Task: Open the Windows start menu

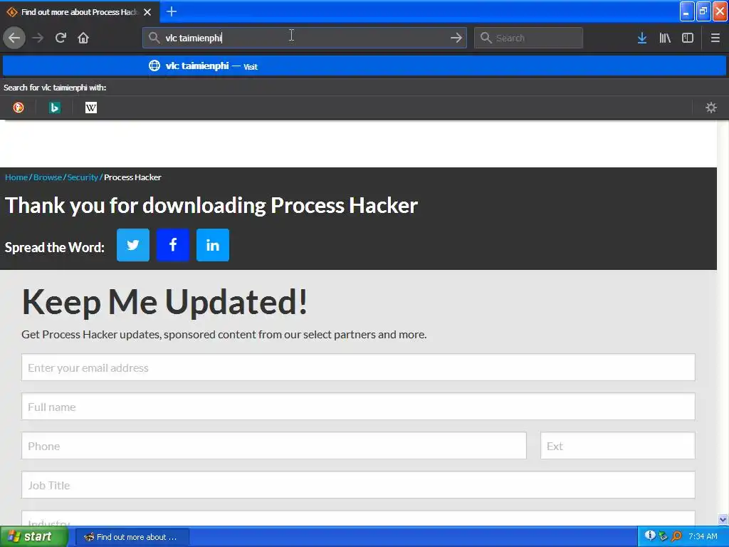Action: tap(33, 537)
